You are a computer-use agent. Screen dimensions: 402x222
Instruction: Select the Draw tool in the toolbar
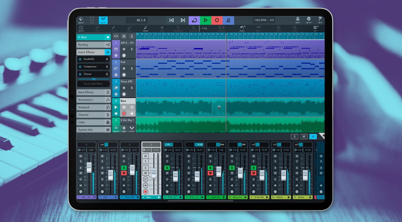click(145, 29)
